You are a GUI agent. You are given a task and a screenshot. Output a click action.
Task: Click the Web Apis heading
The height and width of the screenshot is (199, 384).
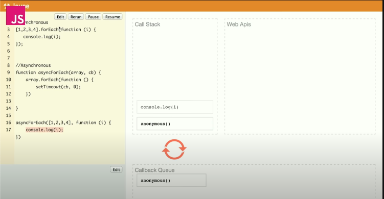(x=239, y=24)
